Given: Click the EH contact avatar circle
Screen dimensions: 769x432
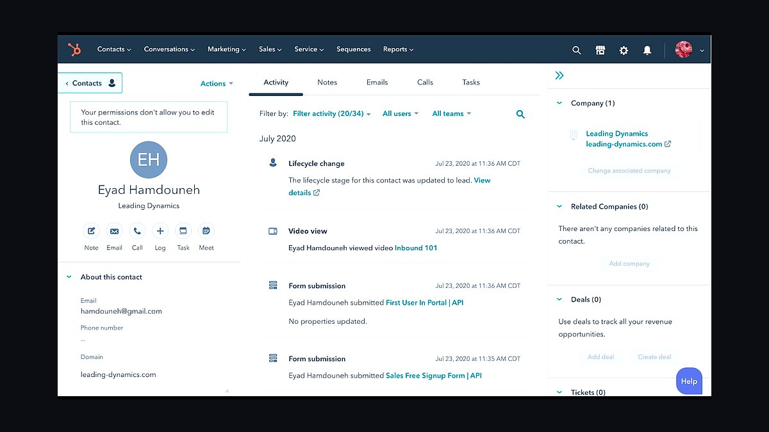Looking at the screenshot, I should (149, 159).
